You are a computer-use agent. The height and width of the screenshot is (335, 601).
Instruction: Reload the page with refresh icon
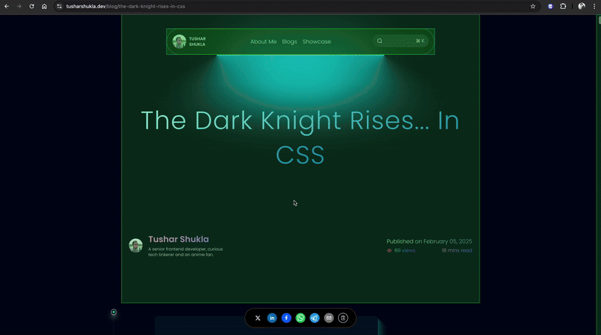click(32, 7)
